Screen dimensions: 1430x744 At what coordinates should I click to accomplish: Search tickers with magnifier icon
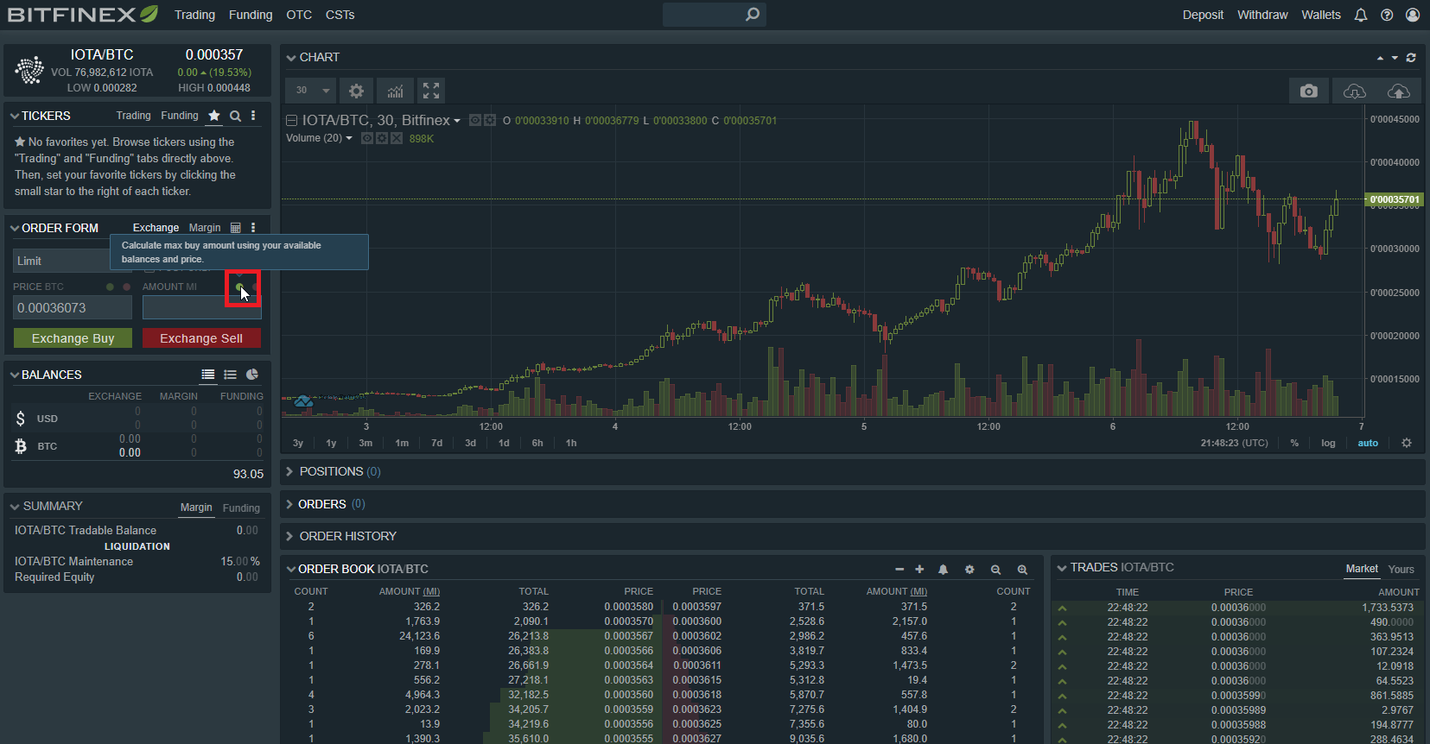coord(235,116)
